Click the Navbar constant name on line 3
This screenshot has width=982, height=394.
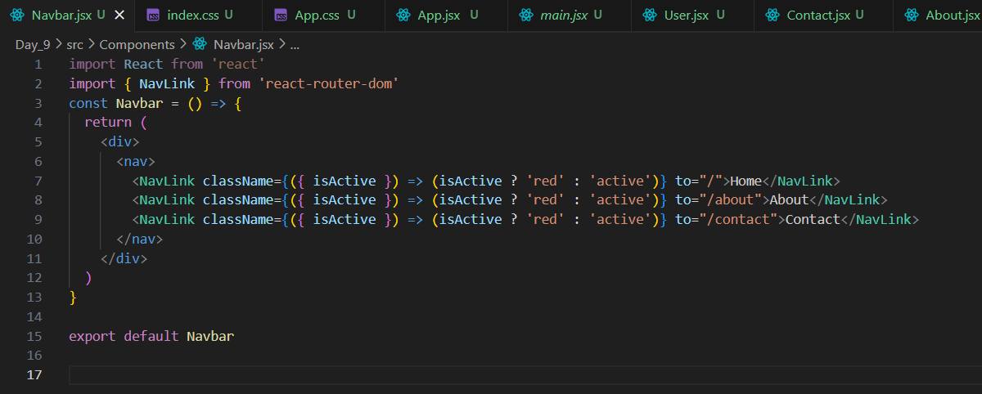(x=139, y=103)
